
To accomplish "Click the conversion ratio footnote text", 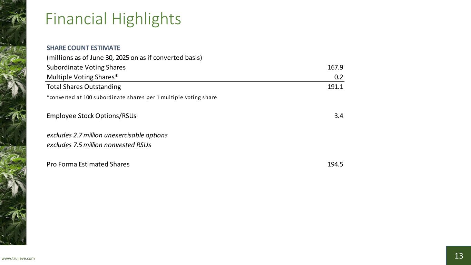I will [x=132, y=97].
